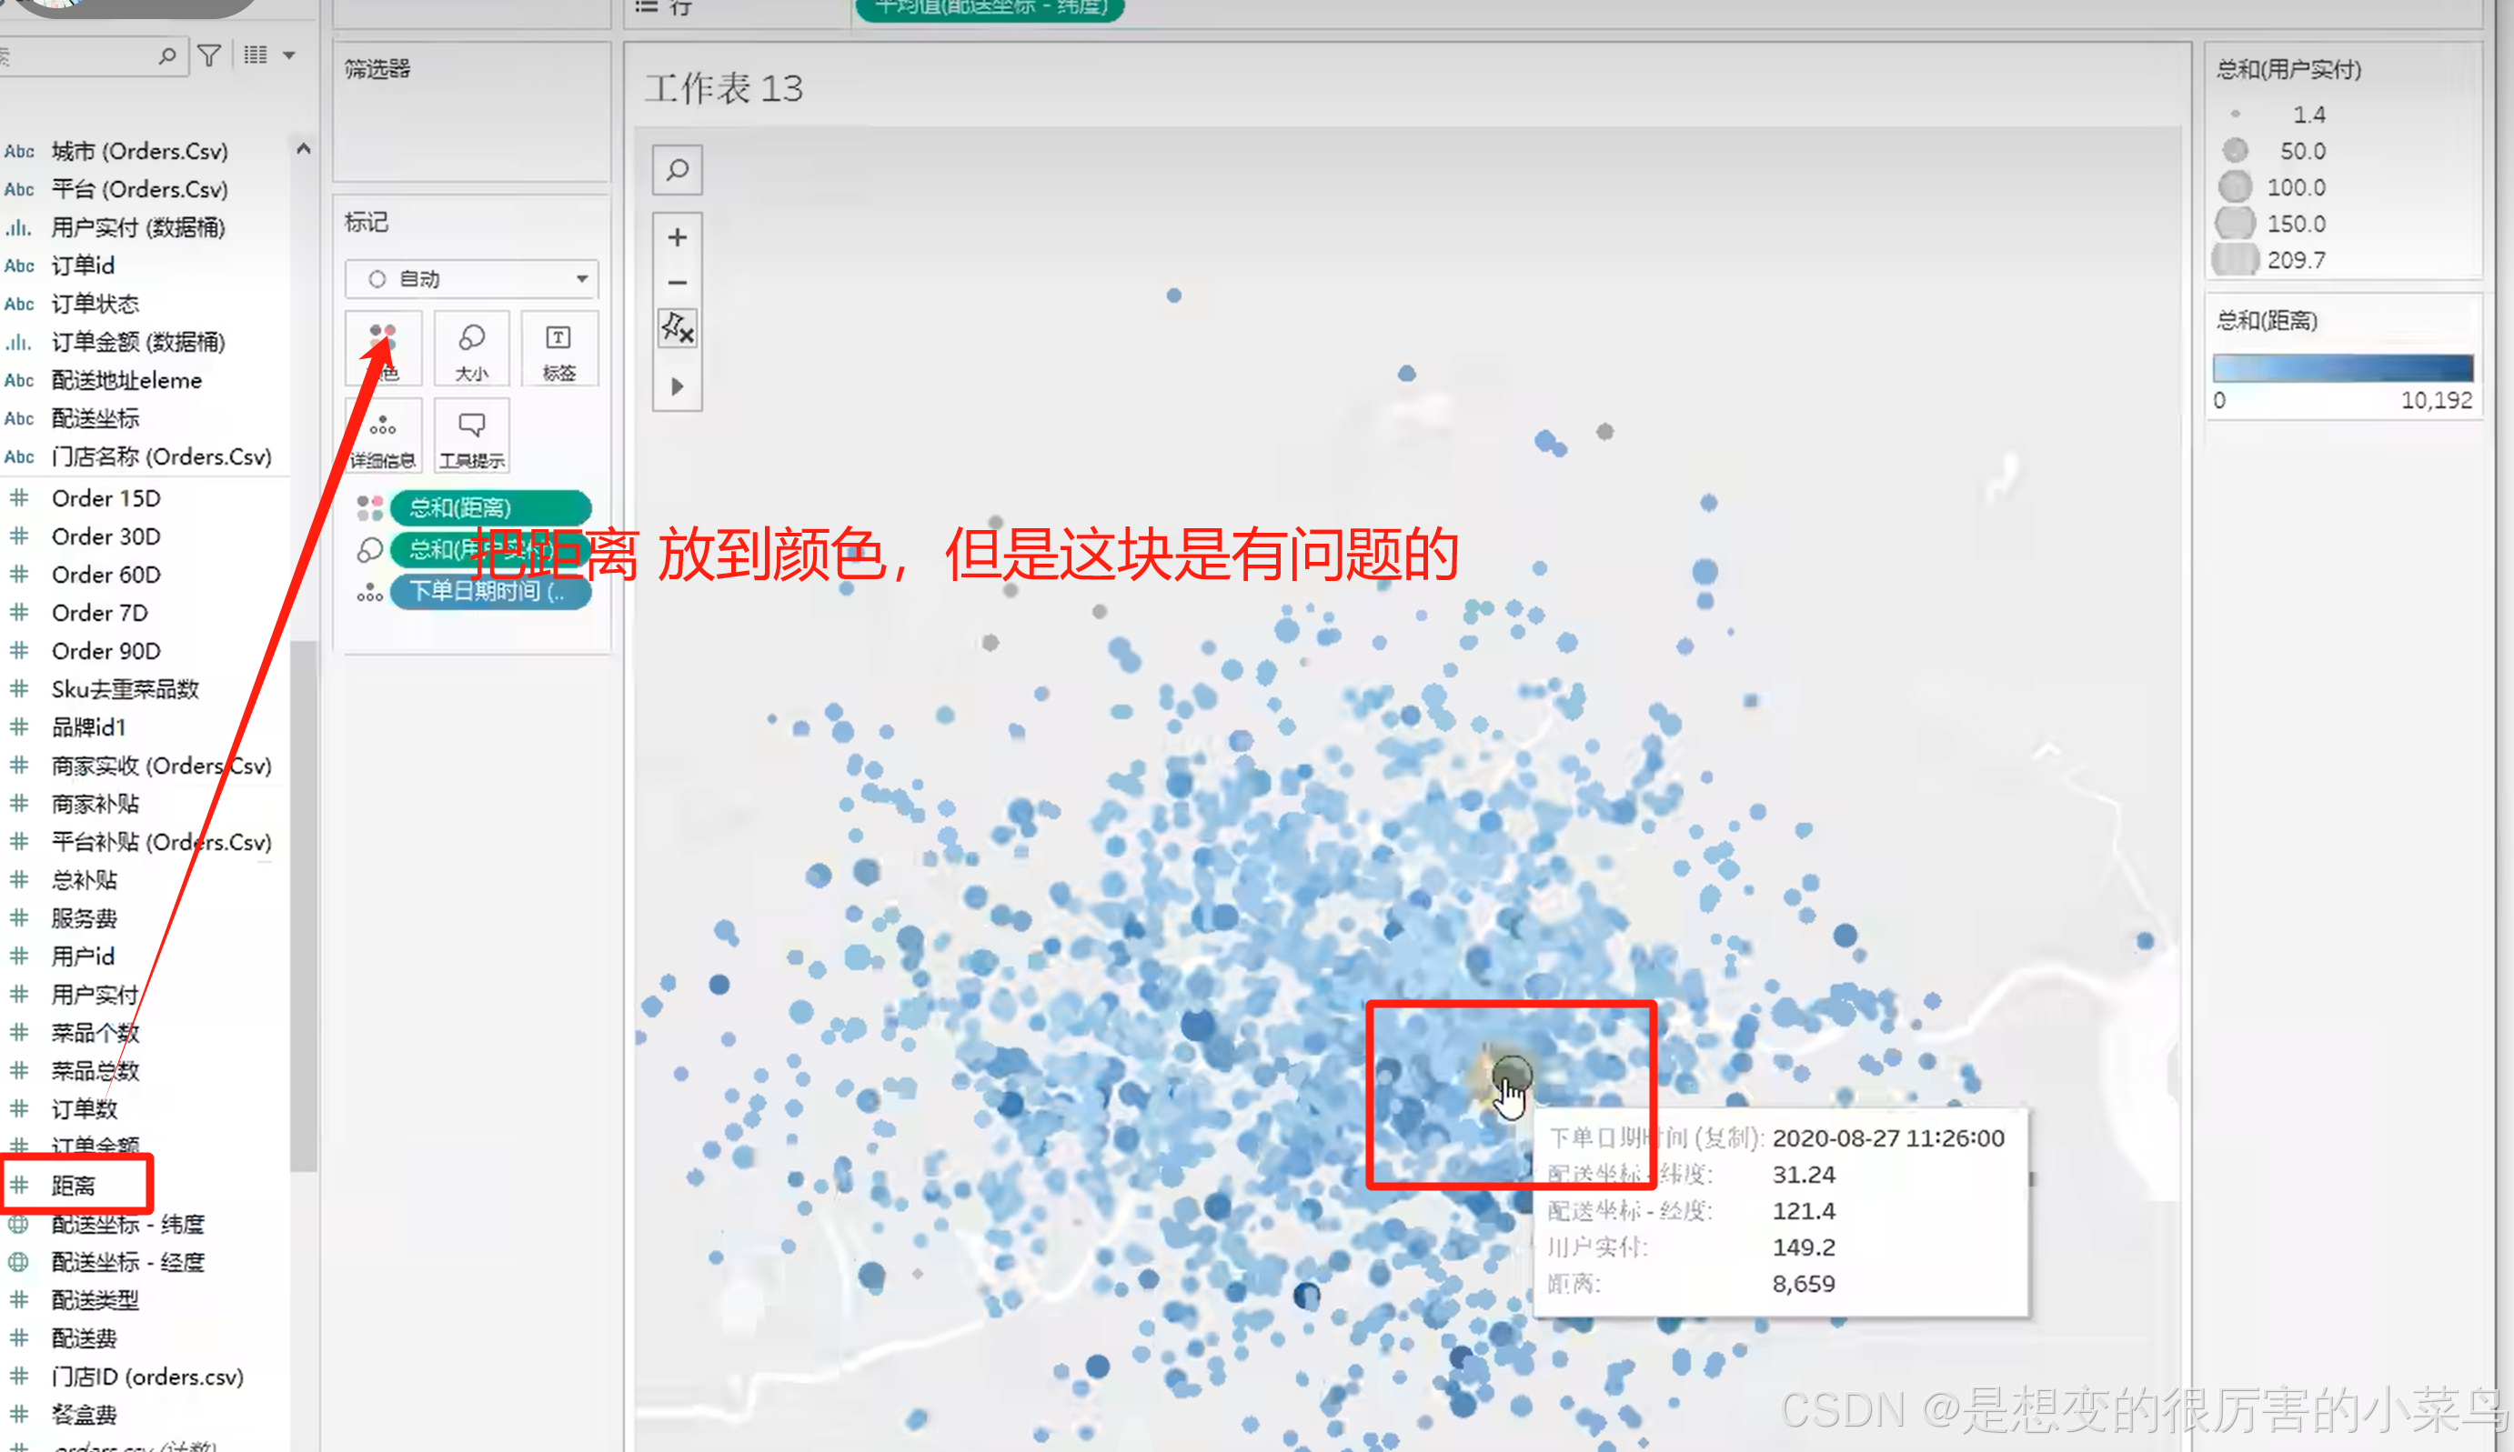Click the reset map pin icon
Viewport: 2514px width, 1452px height.
678,327
